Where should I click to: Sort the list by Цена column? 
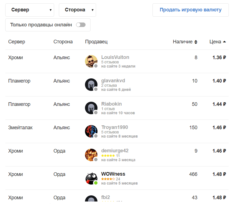point(215,42)
